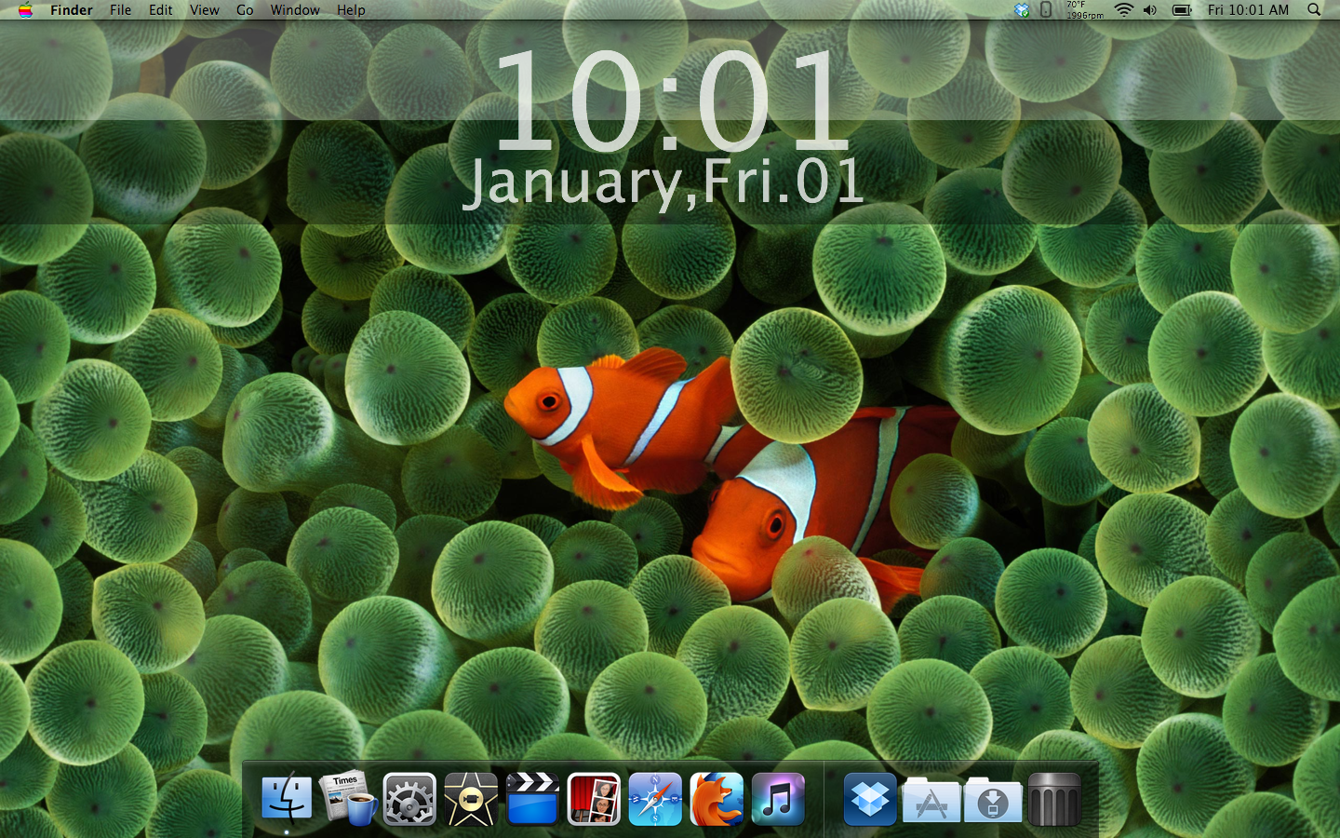Click the phone device menu bar icon
Image resolution: width=1340 pixels, height=838 pixels.
1046,10
